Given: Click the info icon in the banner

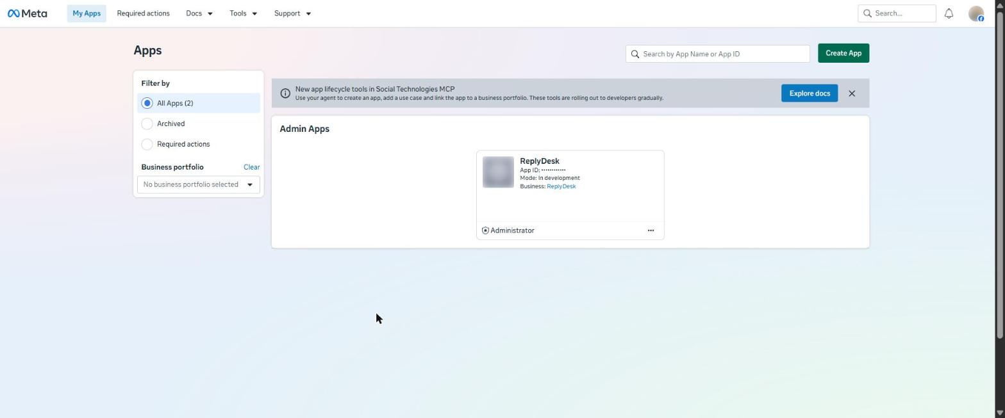Looking at the screenshot, I should pos(285,93).
